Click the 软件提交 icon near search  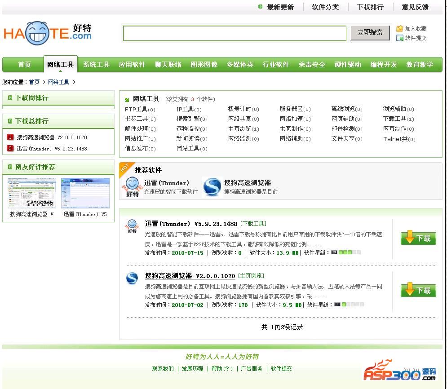point(400,38)
